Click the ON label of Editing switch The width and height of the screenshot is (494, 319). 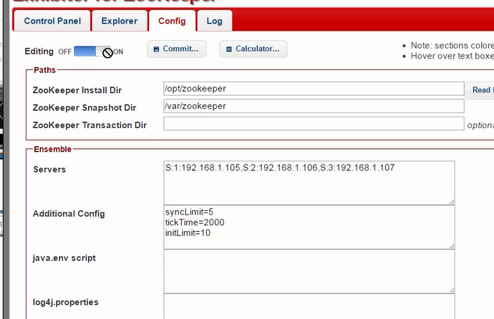click(x=118, y=51)
